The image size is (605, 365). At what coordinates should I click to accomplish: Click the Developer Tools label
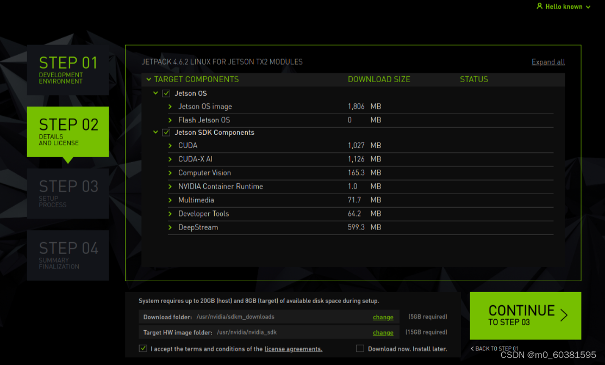[x=204, y=214]
